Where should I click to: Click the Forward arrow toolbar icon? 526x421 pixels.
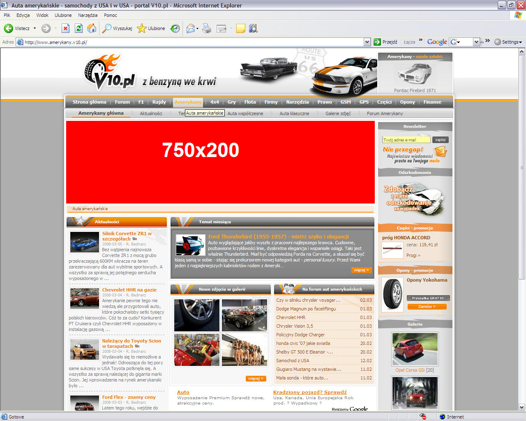(46, 28)
